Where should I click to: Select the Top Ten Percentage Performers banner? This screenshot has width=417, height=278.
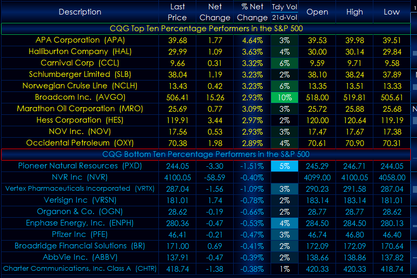(x=206, y=29)
